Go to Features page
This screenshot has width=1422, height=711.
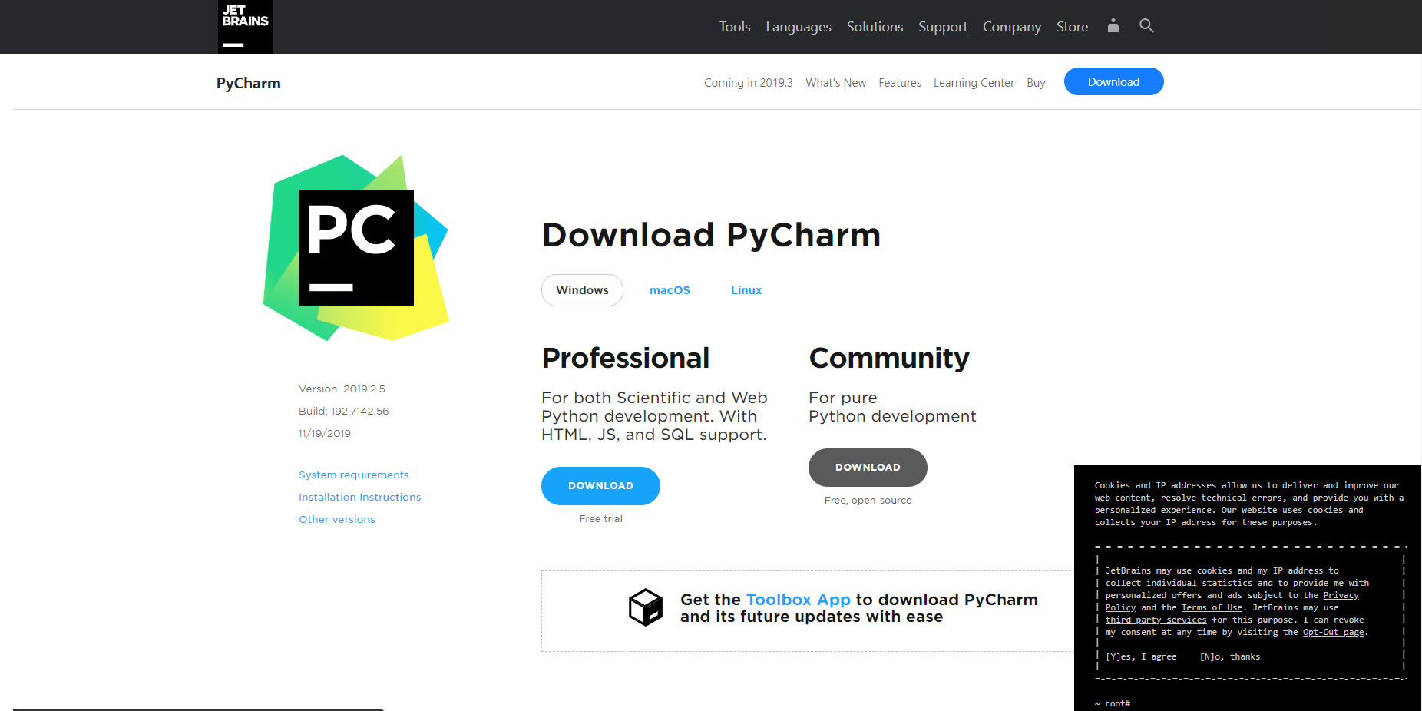pyautogui.click(x=900, y=83)
